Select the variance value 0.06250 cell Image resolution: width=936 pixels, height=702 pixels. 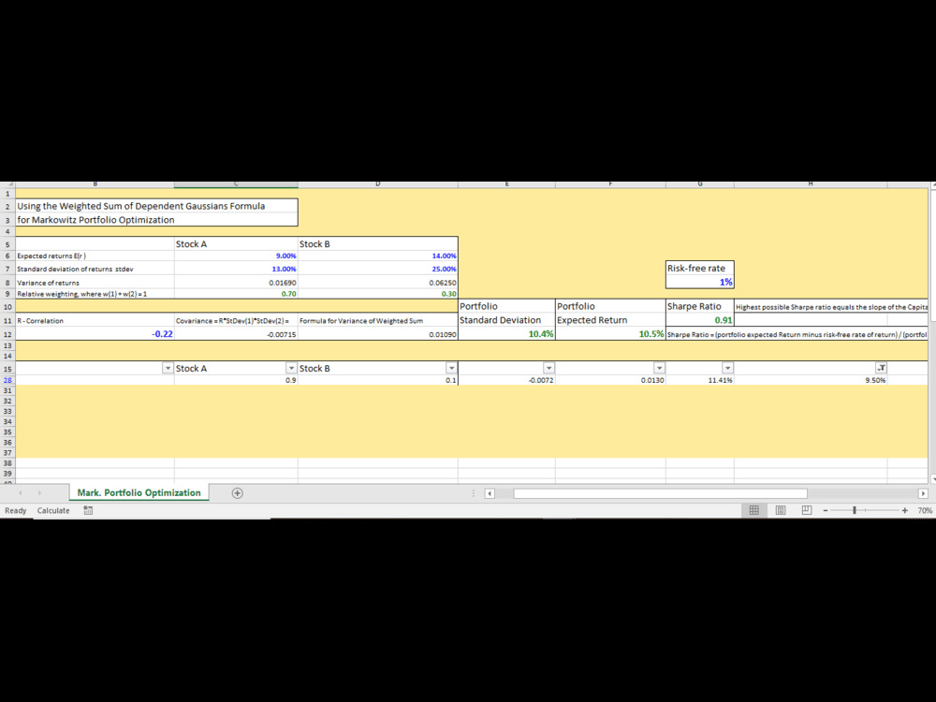click(x=378, y=283)
